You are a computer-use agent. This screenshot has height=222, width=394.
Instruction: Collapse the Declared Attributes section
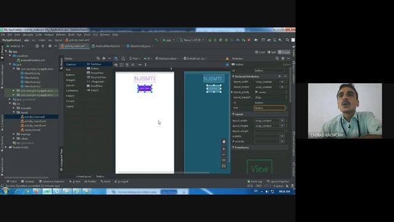233,76
